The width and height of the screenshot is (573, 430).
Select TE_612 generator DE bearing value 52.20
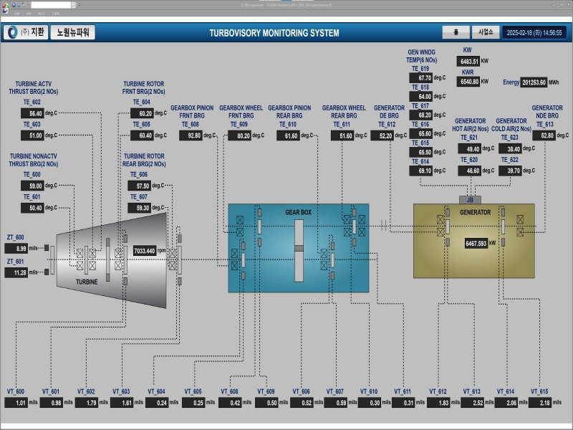[382, 135]
